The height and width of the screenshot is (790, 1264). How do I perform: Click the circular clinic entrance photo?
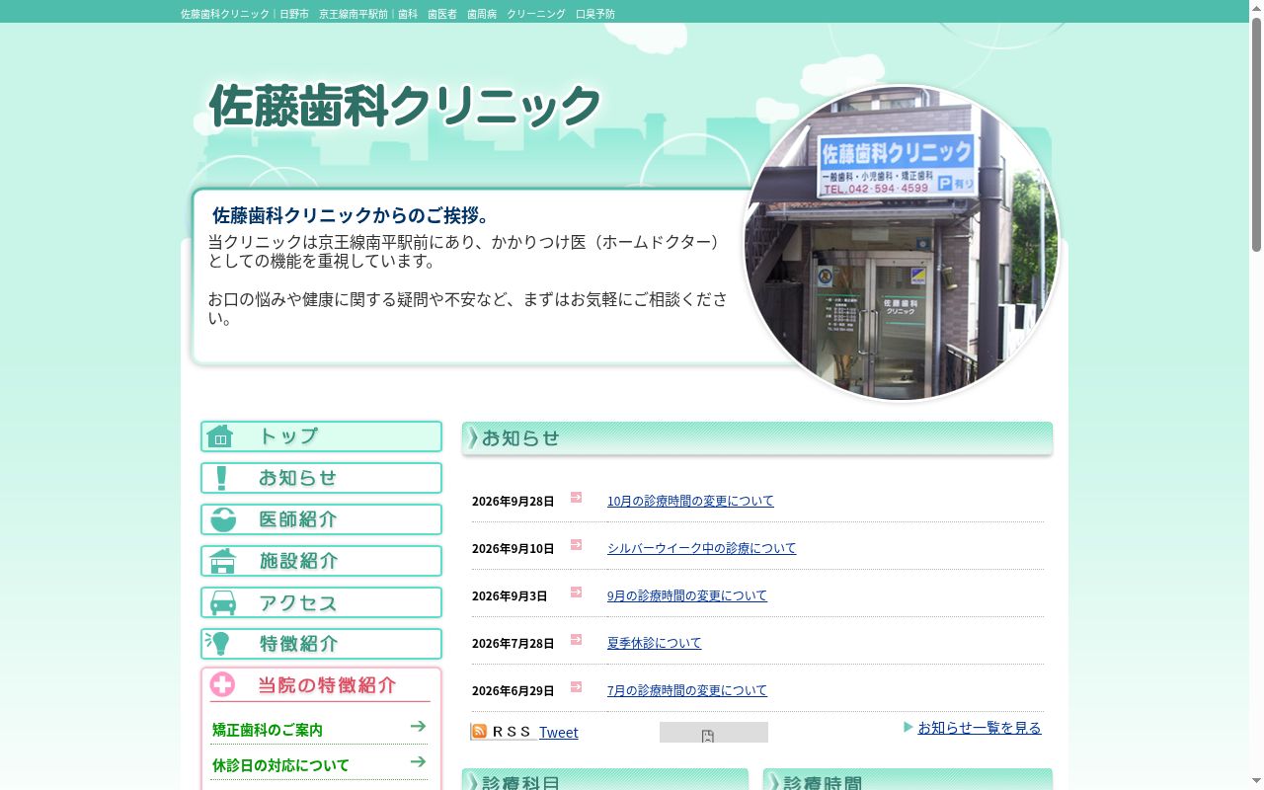coord(902,243)
